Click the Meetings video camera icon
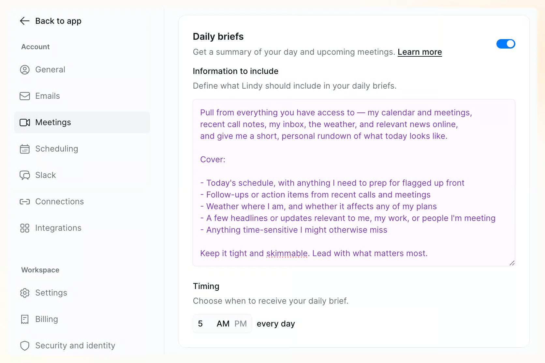 click(x=25, y=123)
